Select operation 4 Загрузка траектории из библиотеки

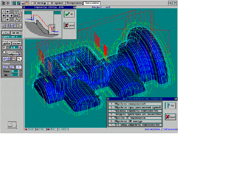click(135, 114)
